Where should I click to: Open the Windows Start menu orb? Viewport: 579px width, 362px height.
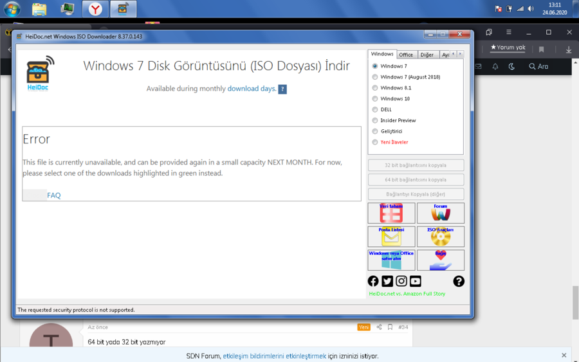click(12, 9)
